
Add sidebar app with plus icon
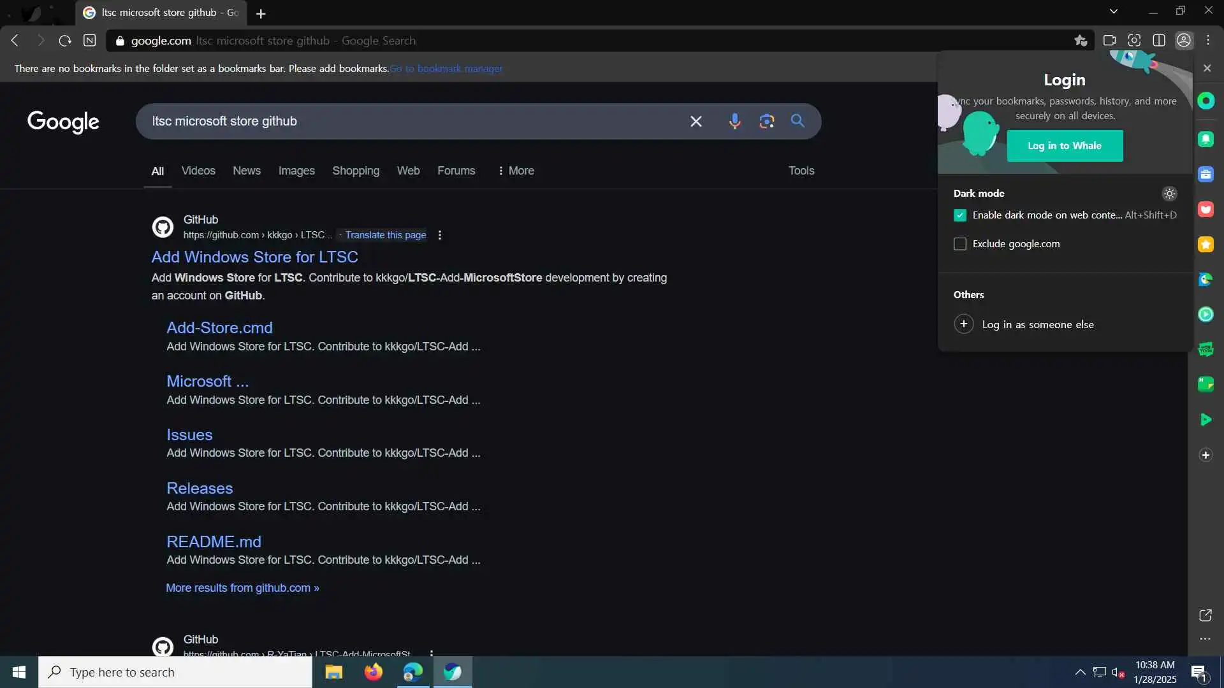coord(1206,455)
